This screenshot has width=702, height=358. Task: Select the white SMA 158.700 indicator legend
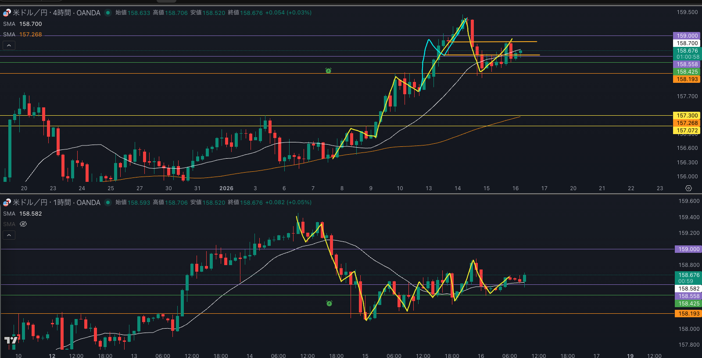click(x=22, y=24)
